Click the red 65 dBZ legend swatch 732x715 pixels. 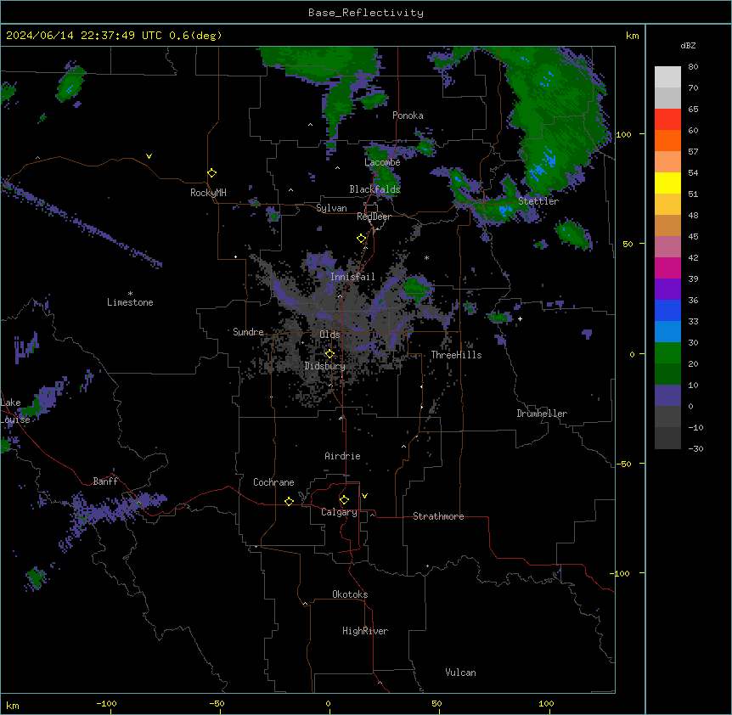[x=667, y=120]
